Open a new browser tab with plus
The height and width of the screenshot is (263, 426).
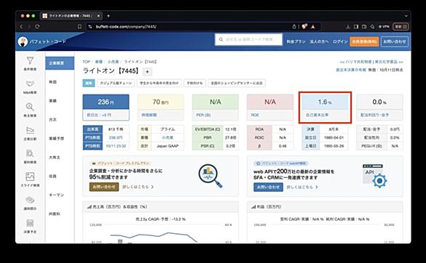pyautogui.click(x=108, y=16)
